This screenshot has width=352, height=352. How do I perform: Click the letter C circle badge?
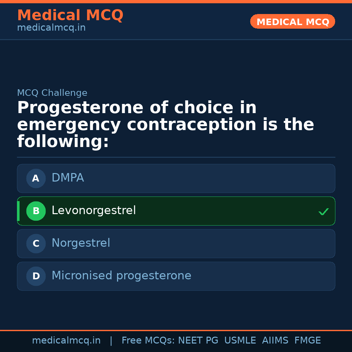[36, 243]
